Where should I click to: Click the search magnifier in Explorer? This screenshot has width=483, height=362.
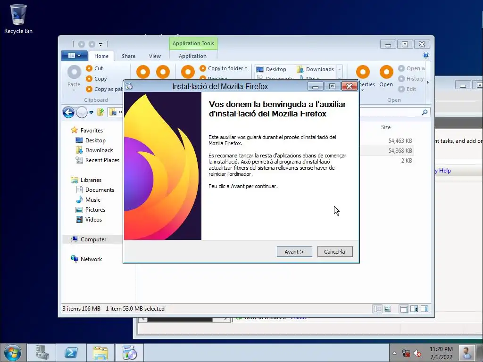tap(425, 112)
